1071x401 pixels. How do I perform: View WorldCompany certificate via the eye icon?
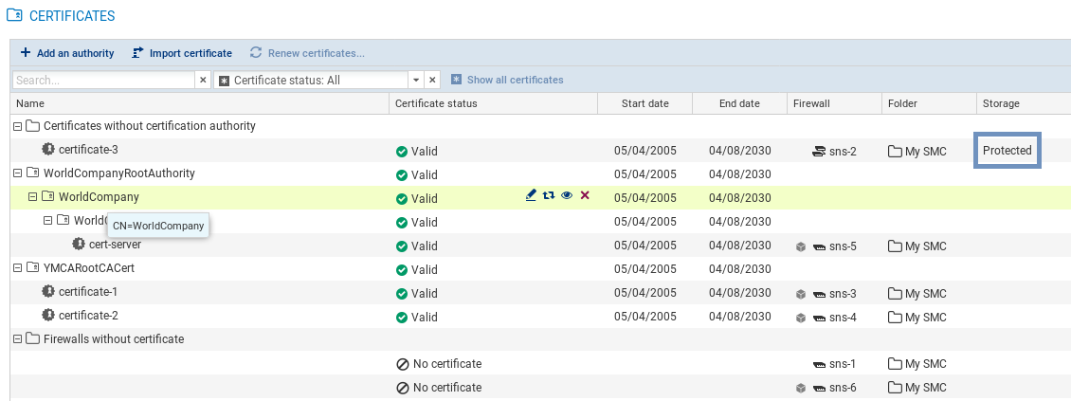(x=567, y=195)
